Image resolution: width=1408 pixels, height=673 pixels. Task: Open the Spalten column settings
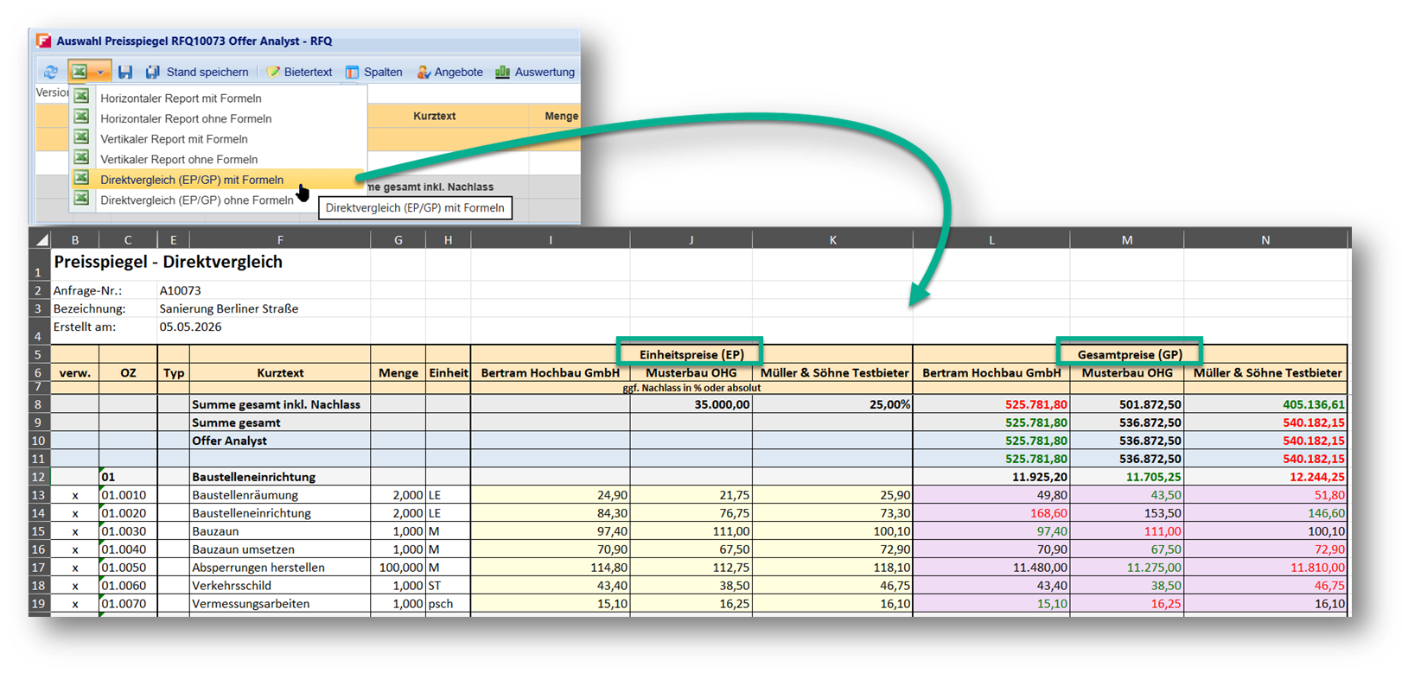click(373, 72)
